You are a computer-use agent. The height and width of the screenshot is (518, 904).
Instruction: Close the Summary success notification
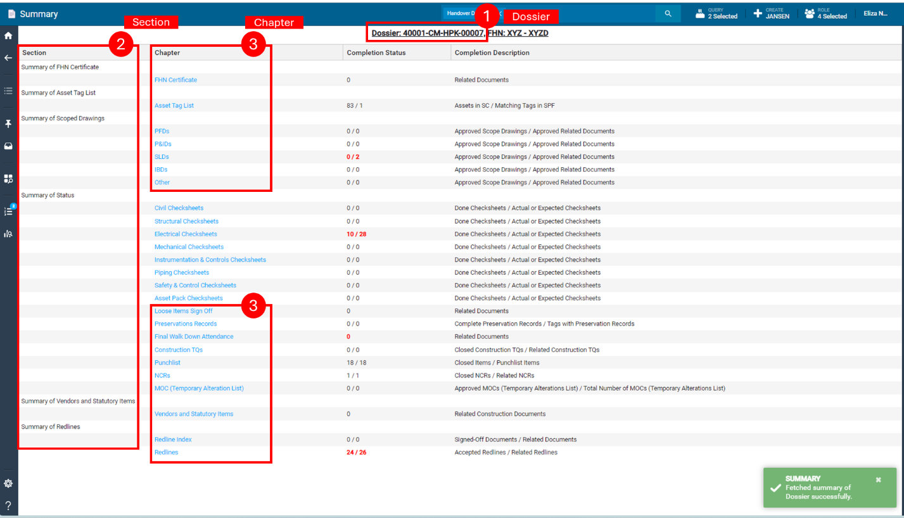(878, 479)
